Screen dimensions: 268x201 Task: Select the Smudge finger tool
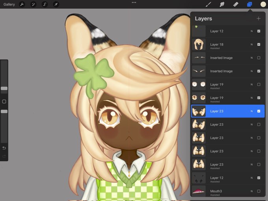222,4
